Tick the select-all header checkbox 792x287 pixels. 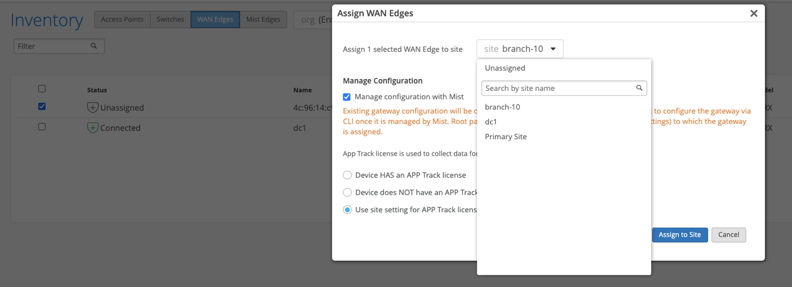pos(42,89)
